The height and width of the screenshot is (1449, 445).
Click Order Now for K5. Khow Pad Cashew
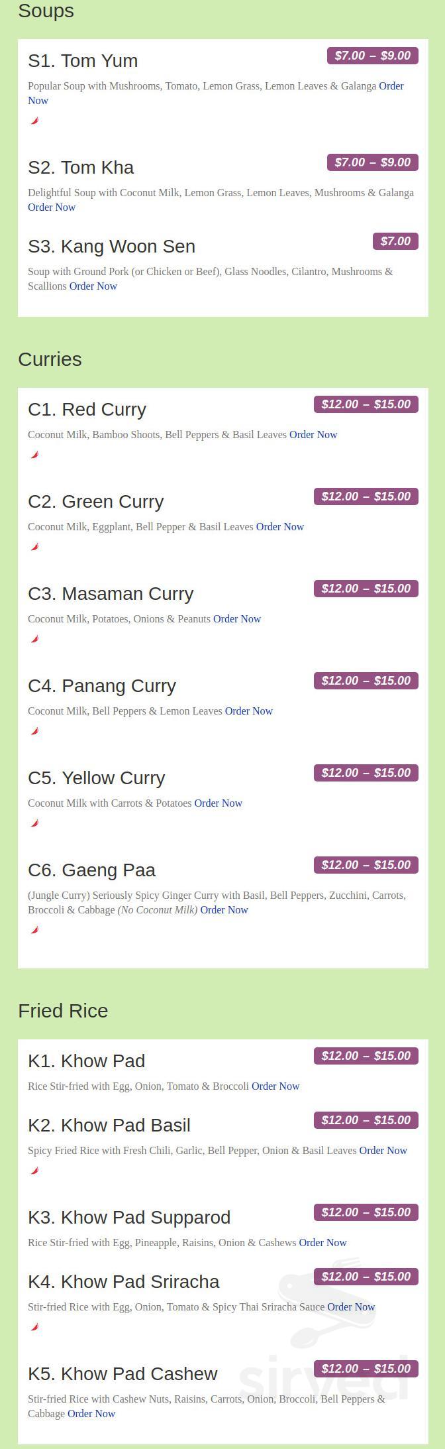91,1414
